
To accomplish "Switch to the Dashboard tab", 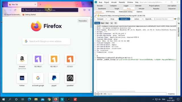I will (x=102, y=9).
